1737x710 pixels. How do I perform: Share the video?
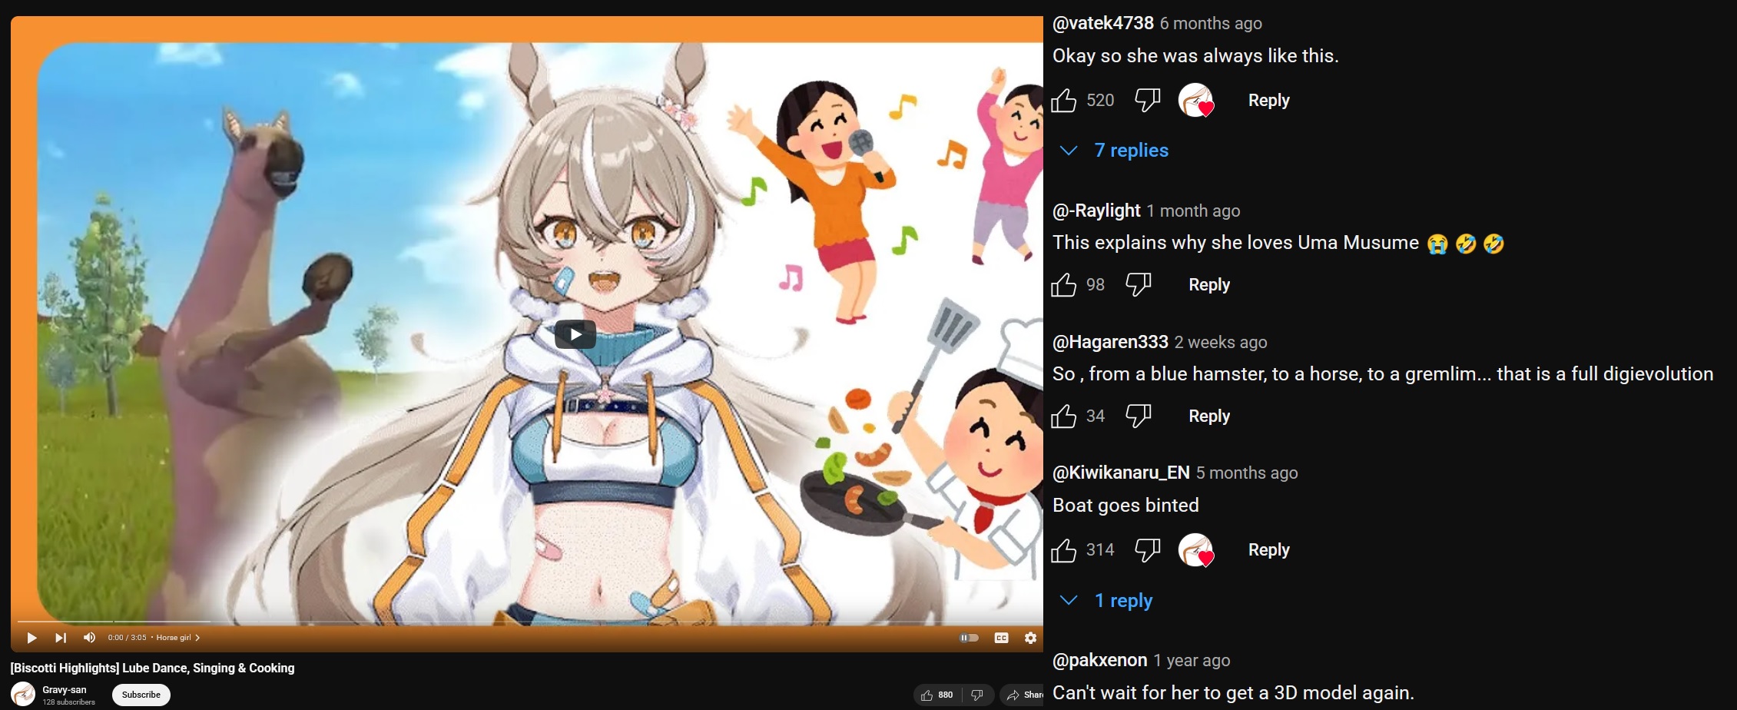click(1023, 695)
